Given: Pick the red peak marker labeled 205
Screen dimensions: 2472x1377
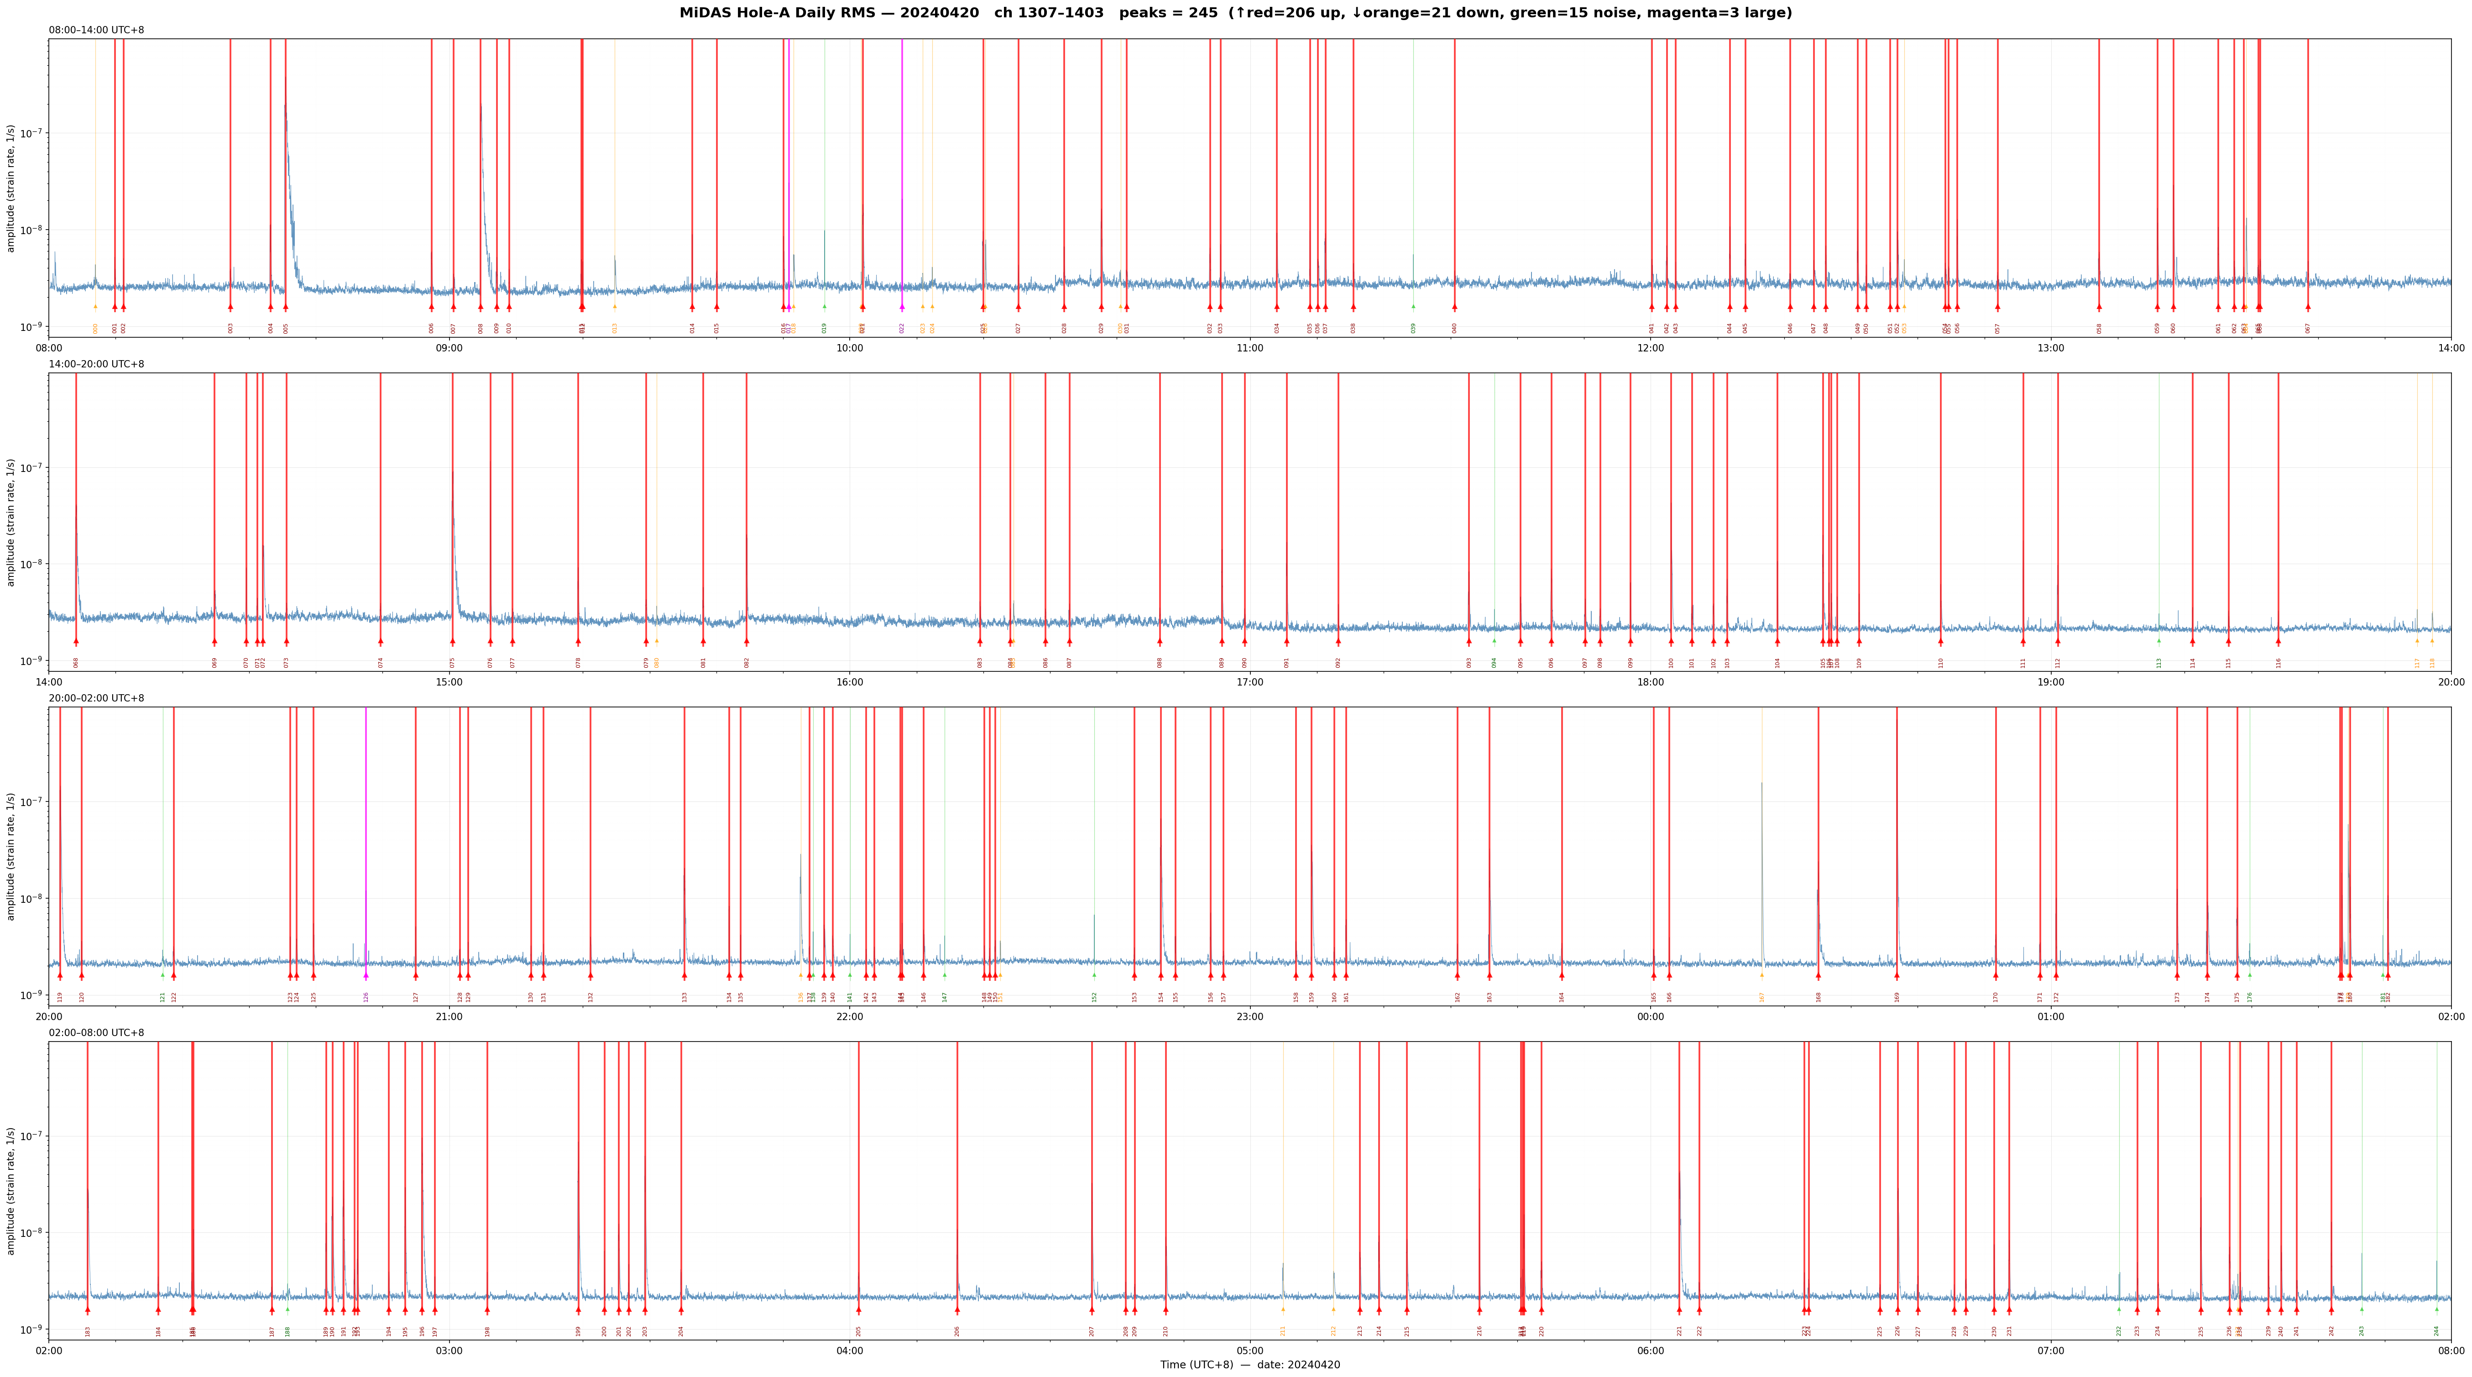Looking at the screenshot, I should pos(859,1310).
